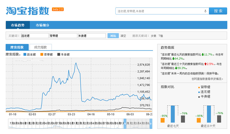The height and width of the screenshot is (134, 230).
Task: Click the 连衣裙 legend in 指数对比
Action: [x=204, y=92]
